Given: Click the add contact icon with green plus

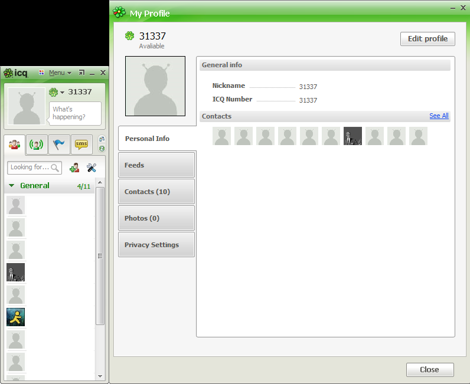Looking at the screenshot, I should tap(74, 168).
